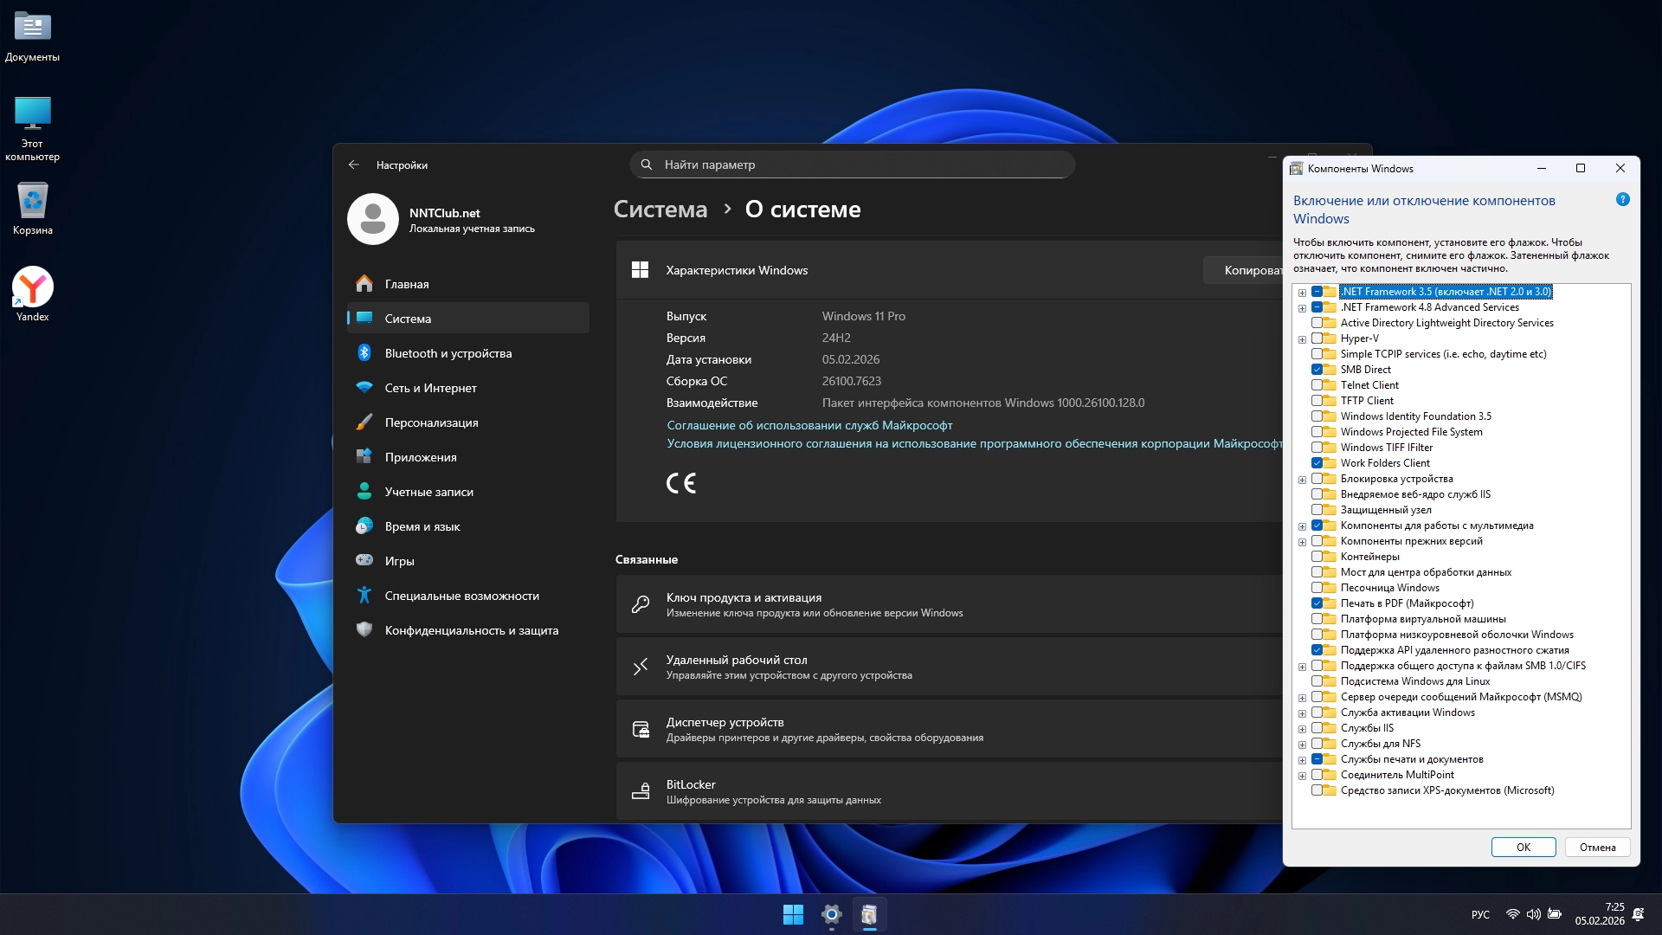
Task: Click the Settings gear icon on taskbar
Action: tap(831, 914)
